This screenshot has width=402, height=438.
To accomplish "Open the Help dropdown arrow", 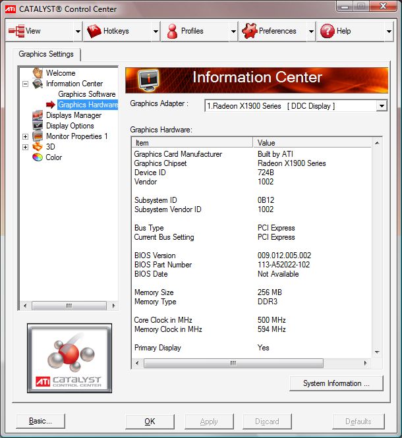I will coord(389,32).
